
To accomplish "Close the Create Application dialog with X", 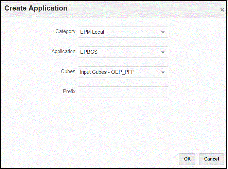I will (222, 10).
